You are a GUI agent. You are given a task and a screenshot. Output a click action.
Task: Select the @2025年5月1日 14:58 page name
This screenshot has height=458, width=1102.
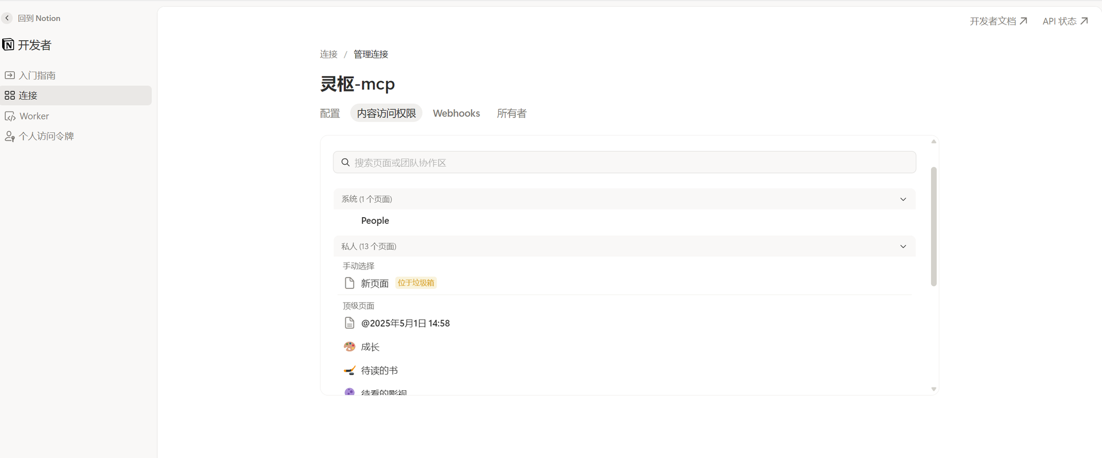[405, 323]
